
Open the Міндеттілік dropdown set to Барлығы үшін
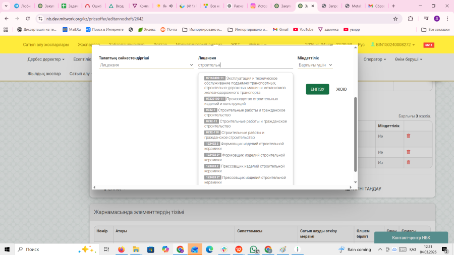pyautogui.click(x=315, y=65)
